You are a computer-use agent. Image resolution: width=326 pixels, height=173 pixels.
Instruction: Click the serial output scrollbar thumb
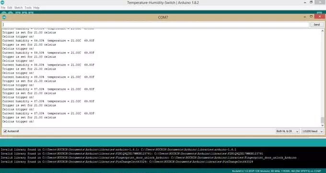(323, 120)
